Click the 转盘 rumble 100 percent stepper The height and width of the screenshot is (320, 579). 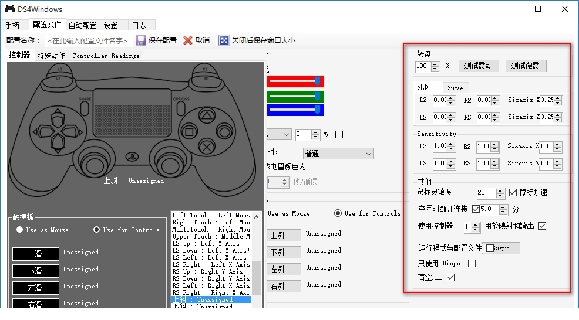tap(435, 66)
